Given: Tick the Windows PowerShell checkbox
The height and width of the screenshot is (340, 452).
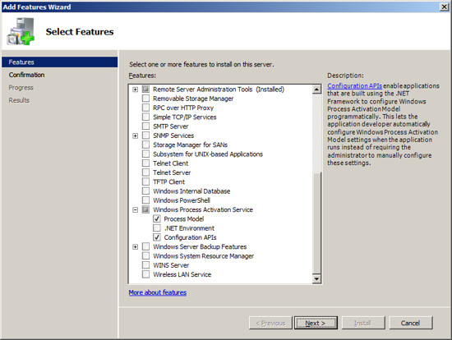Looking at the screenshot, I should [145, 200].
